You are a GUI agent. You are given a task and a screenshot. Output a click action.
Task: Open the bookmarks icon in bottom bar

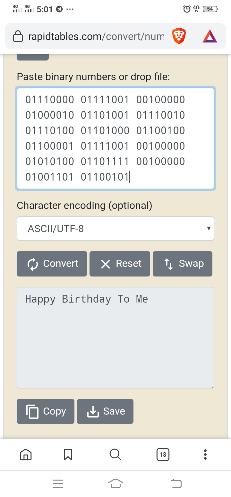click(68, 454)
